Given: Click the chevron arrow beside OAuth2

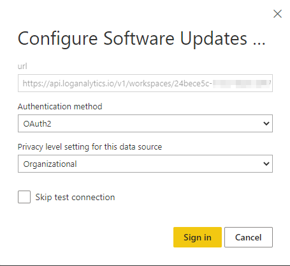Looking at the screenshot, I should tap(266, 123).
